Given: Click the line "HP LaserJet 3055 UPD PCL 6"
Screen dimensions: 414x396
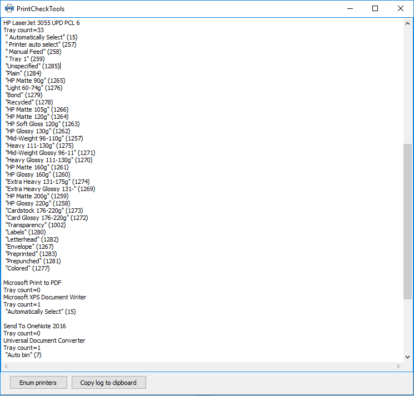Looking at the screenshot, I should pyautogui.click(x=42, y=23).
